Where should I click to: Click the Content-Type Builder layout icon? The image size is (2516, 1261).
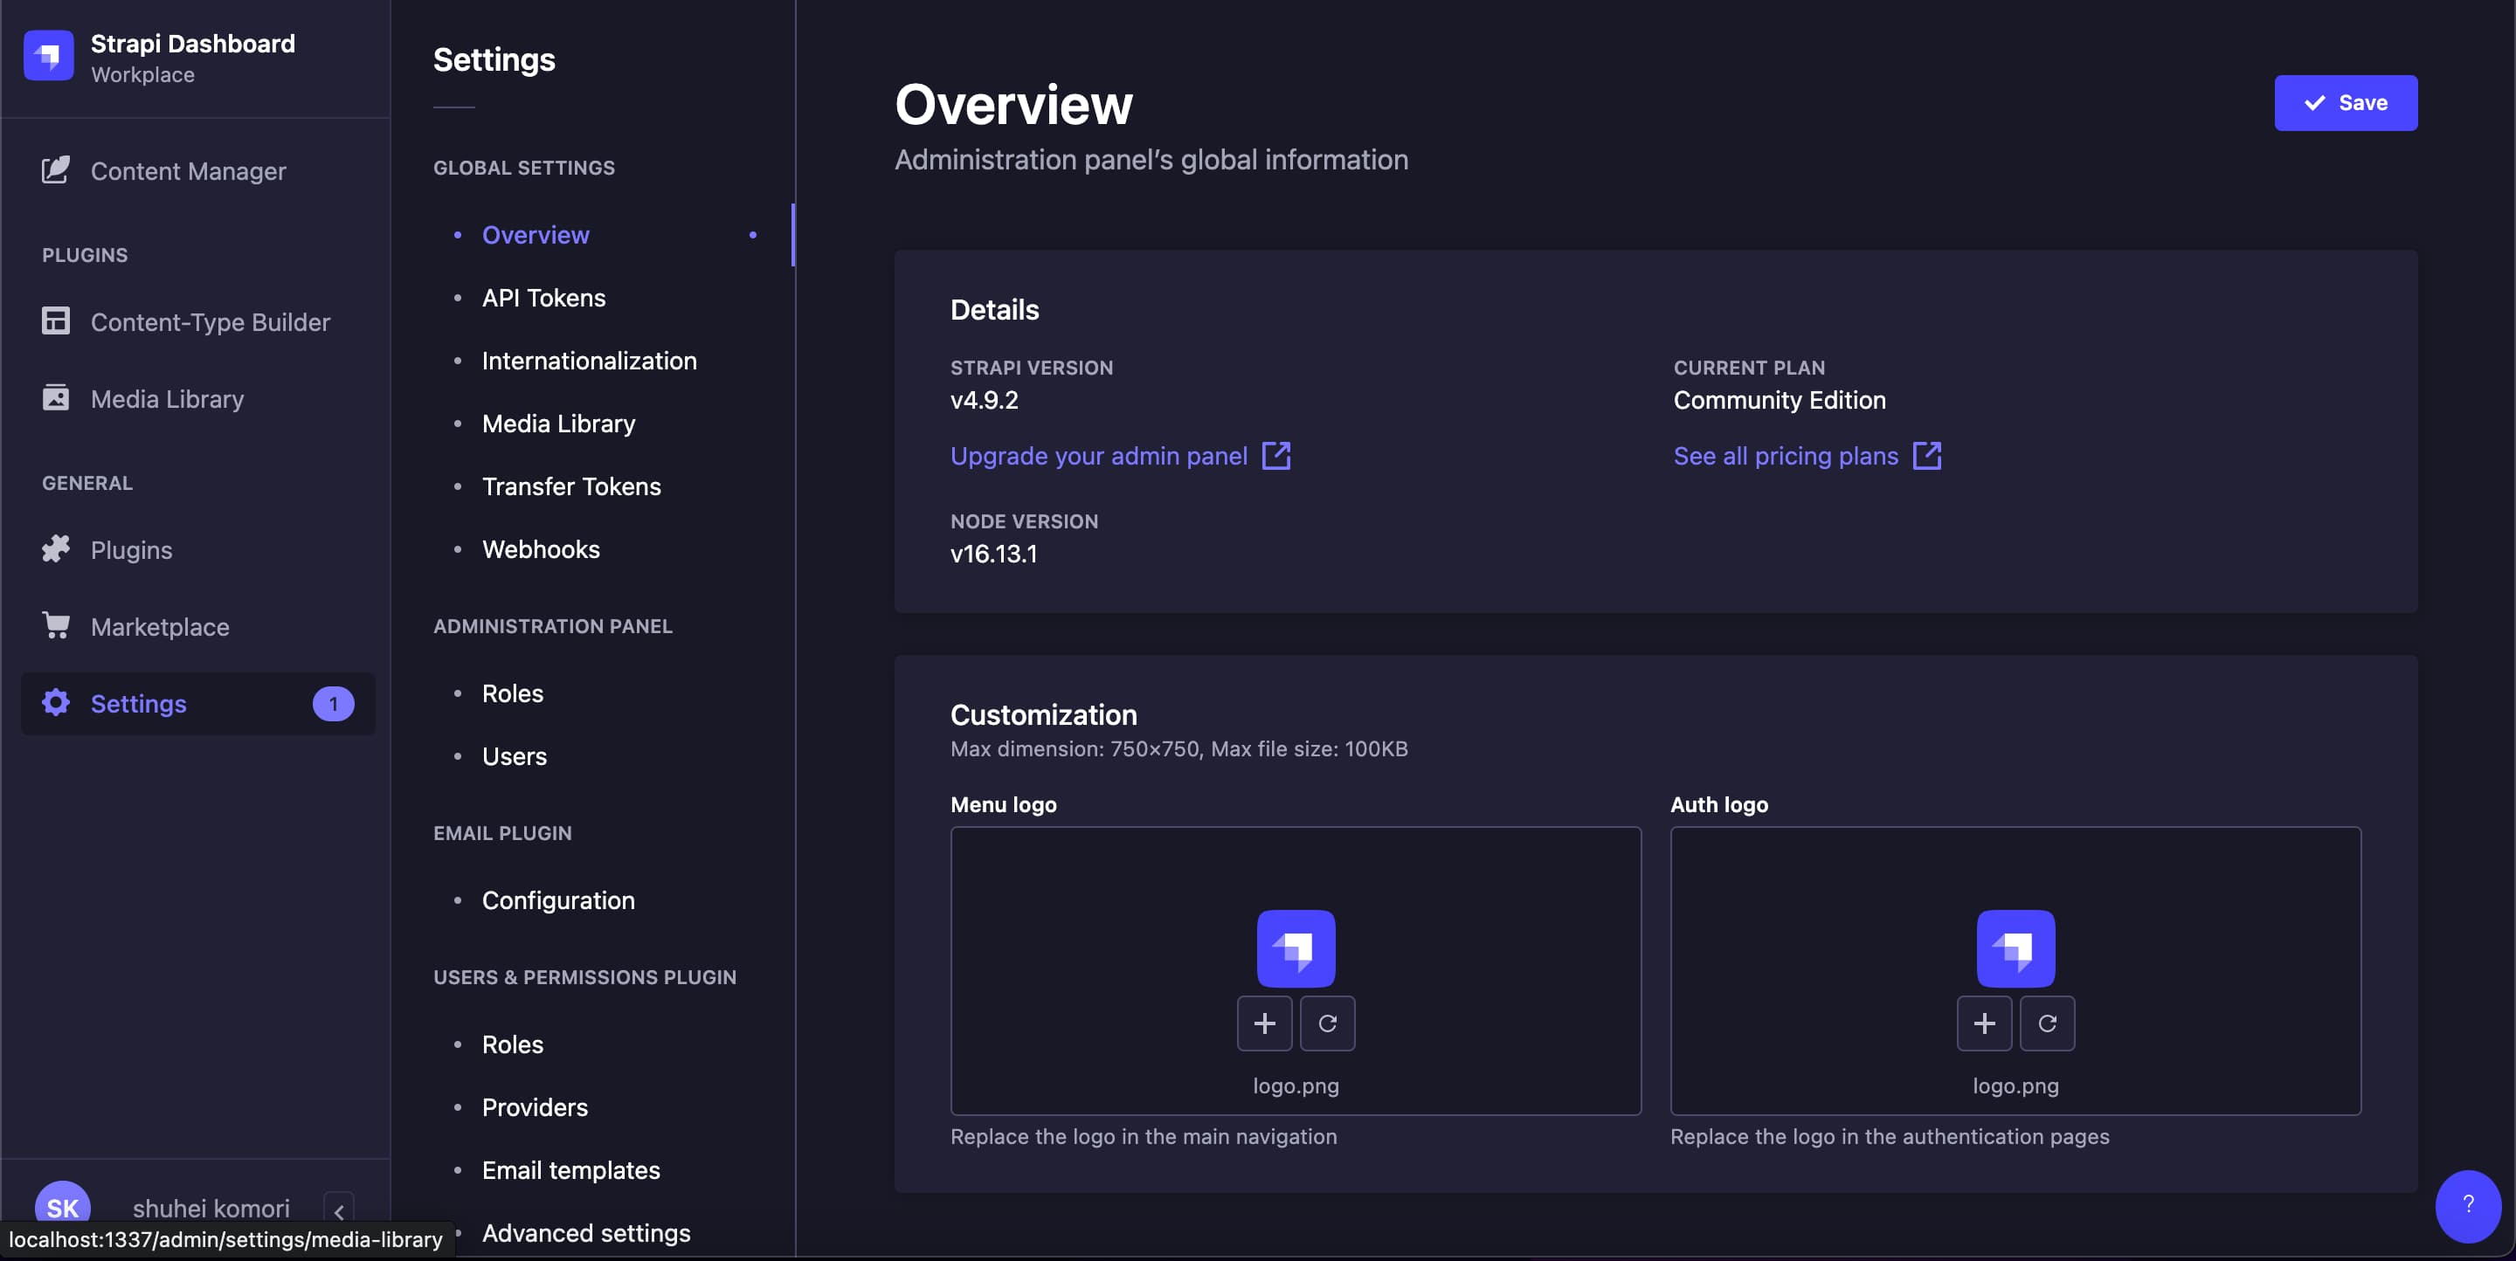tap(56, 321)
